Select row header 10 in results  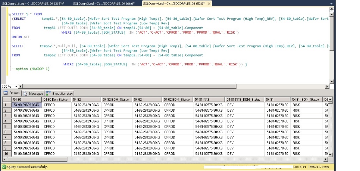click(x=7, y=154)
